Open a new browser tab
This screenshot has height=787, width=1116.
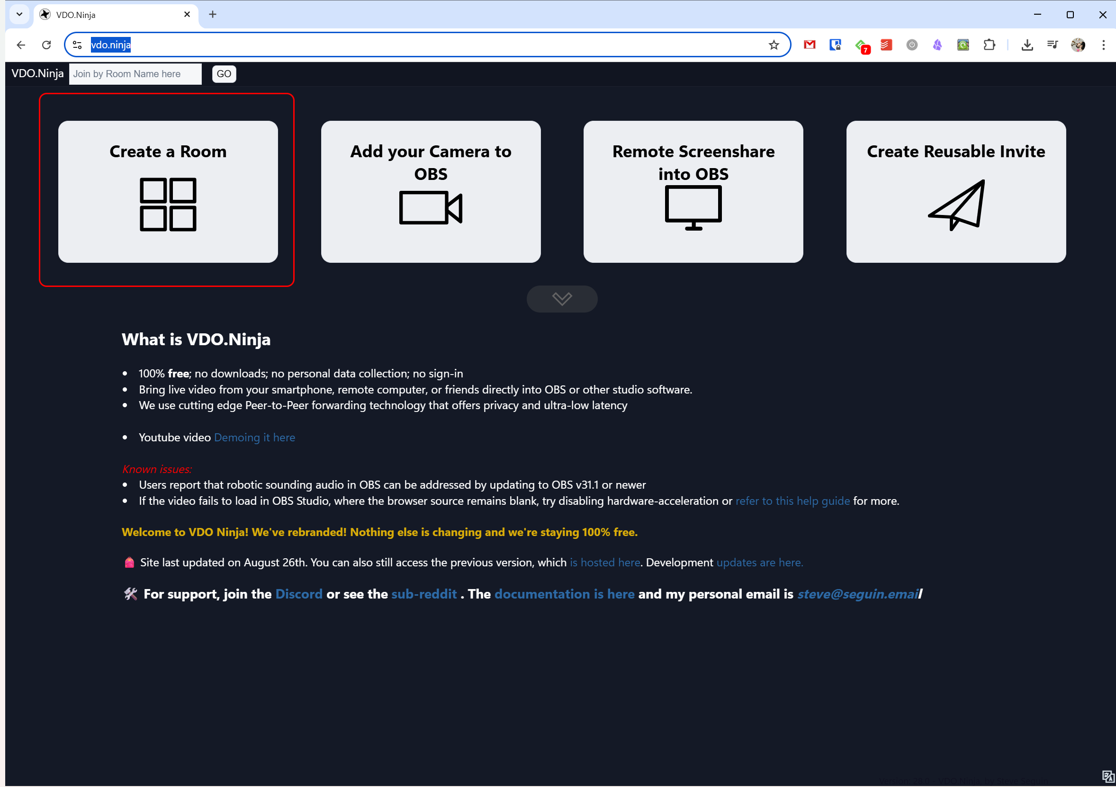click(212, 14)
